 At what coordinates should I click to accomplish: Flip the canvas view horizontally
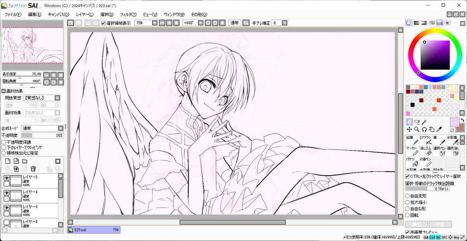246,23
